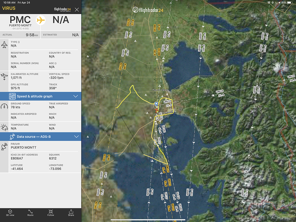
Task: Expand the Data source ADS-B section
Action: 41,137
